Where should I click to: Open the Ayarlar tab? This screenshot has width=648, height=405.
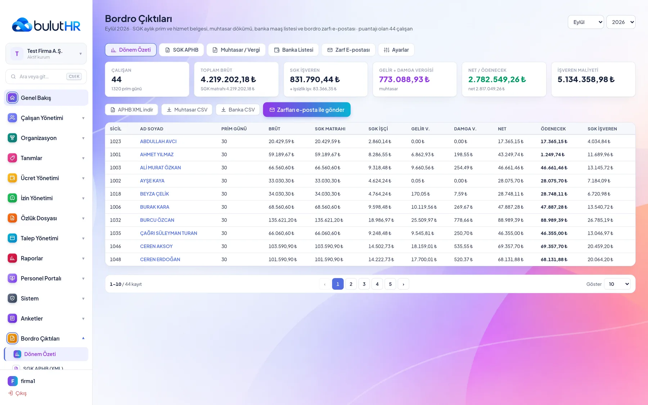click(396, 50)
